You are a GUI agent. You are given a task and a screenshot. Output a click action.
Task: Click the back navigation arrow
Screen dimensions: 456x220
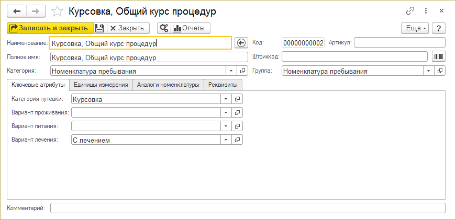point(16,11)
